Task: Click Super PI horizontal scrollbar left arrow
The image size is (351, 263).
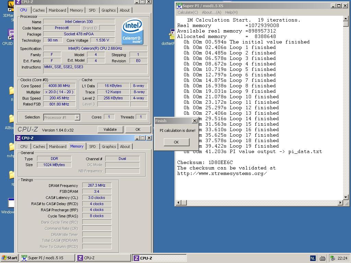Action: point(179,203)
